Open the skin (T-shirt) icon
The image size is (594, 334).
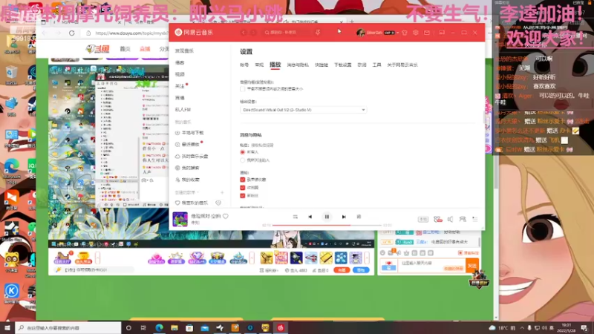[x=405, y=33]
